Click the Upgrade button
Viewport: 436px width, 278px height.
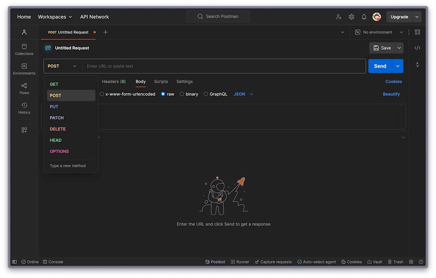pyautogui.click(x=399, y=17)
